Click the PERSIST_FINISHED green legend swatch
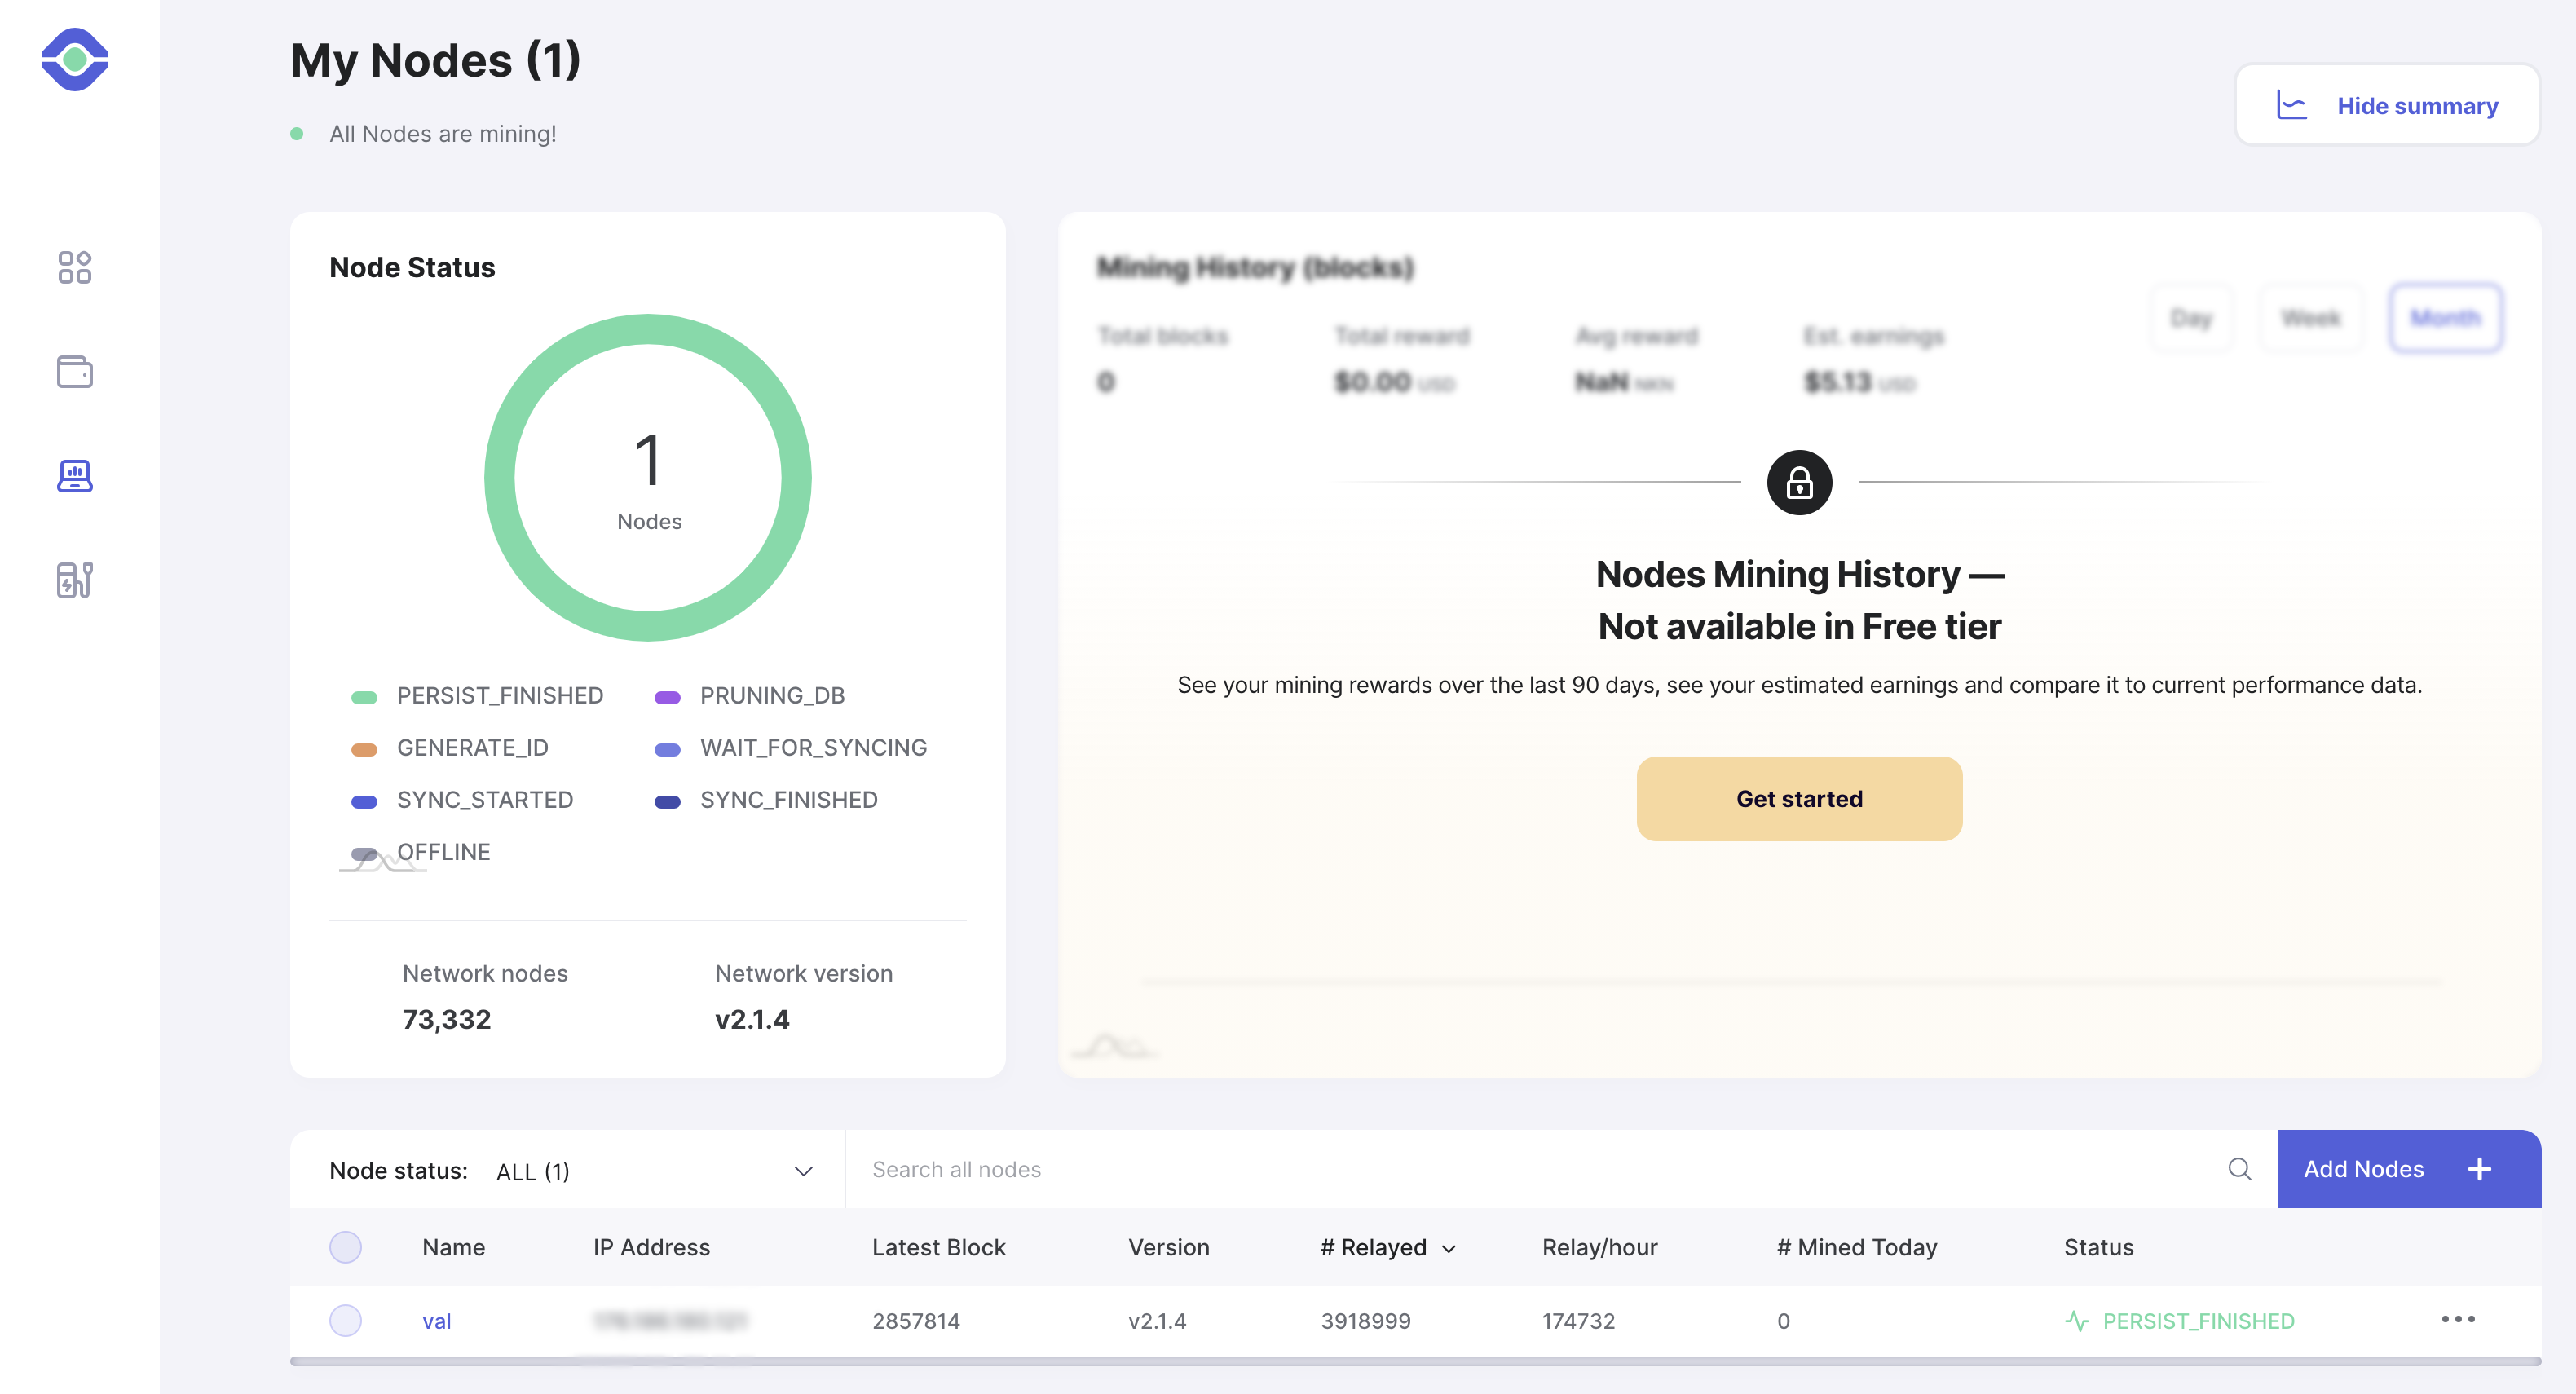 [x=364, y=697]
